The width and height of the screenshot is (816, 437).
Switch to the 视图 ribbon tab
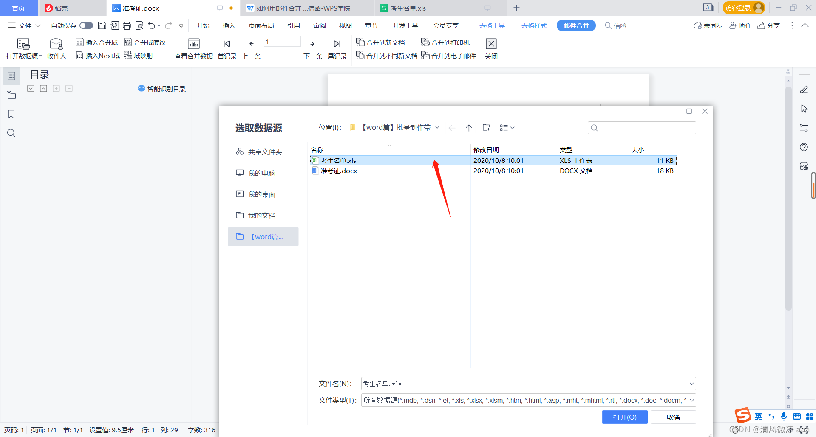346,25
